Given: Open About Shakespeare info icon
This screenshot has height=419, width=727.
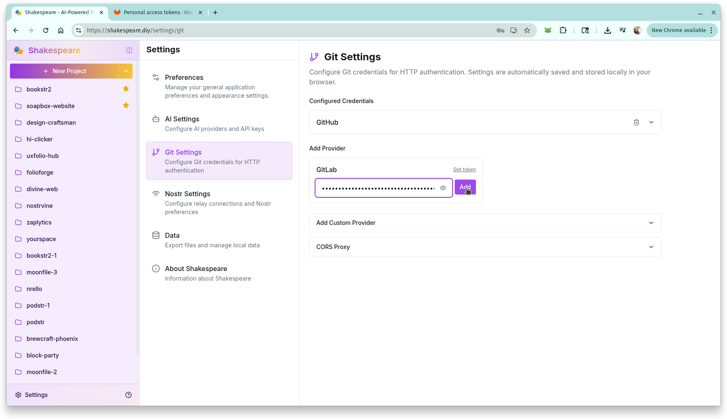Looking at the screenshot, I should pyautogui.click(x=156, y=269).
